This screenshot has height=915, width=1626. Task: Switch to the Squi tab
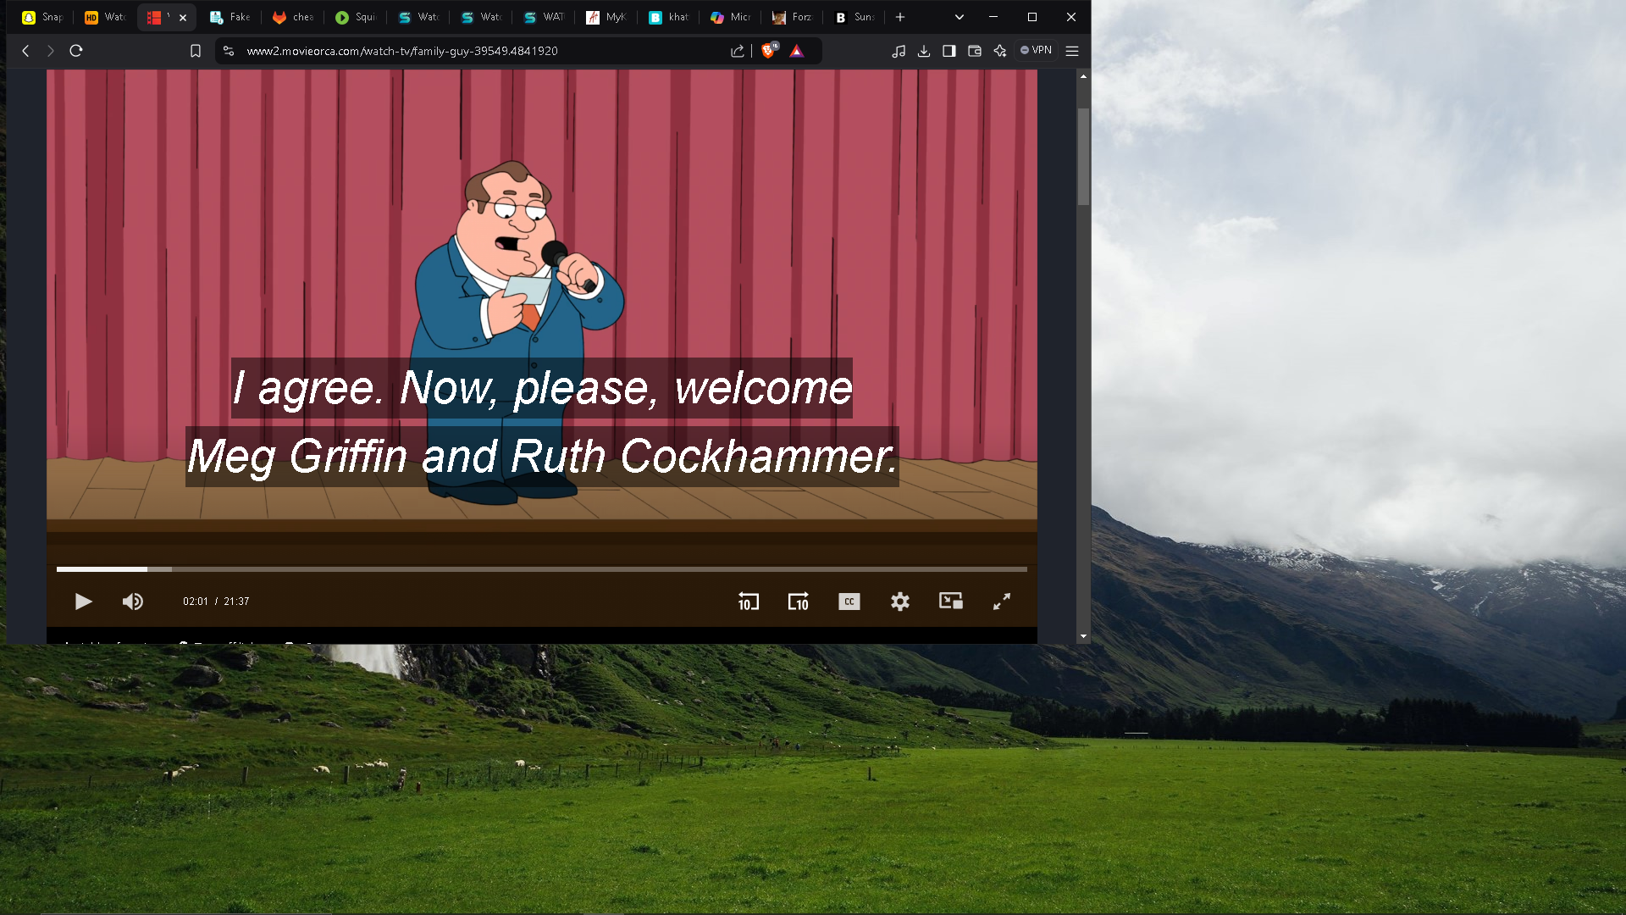[x=356, y=17]
